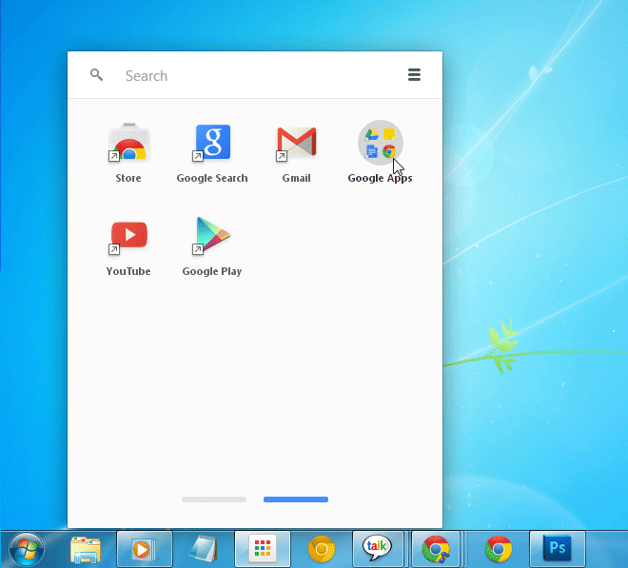Image resolution: width=628 pixels, height=568 pixels.
Task: Open Chrome with profile badge taskbar icon
Action: click(x=436, y=549)
